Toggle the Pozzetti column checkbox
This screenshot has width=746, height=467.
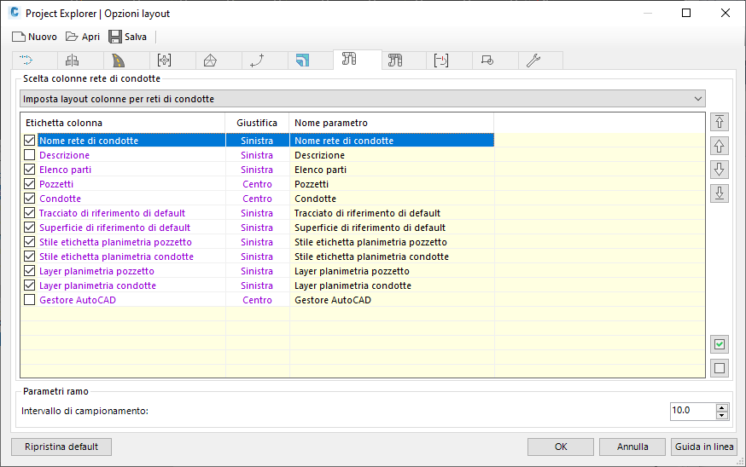coord(30,184)
